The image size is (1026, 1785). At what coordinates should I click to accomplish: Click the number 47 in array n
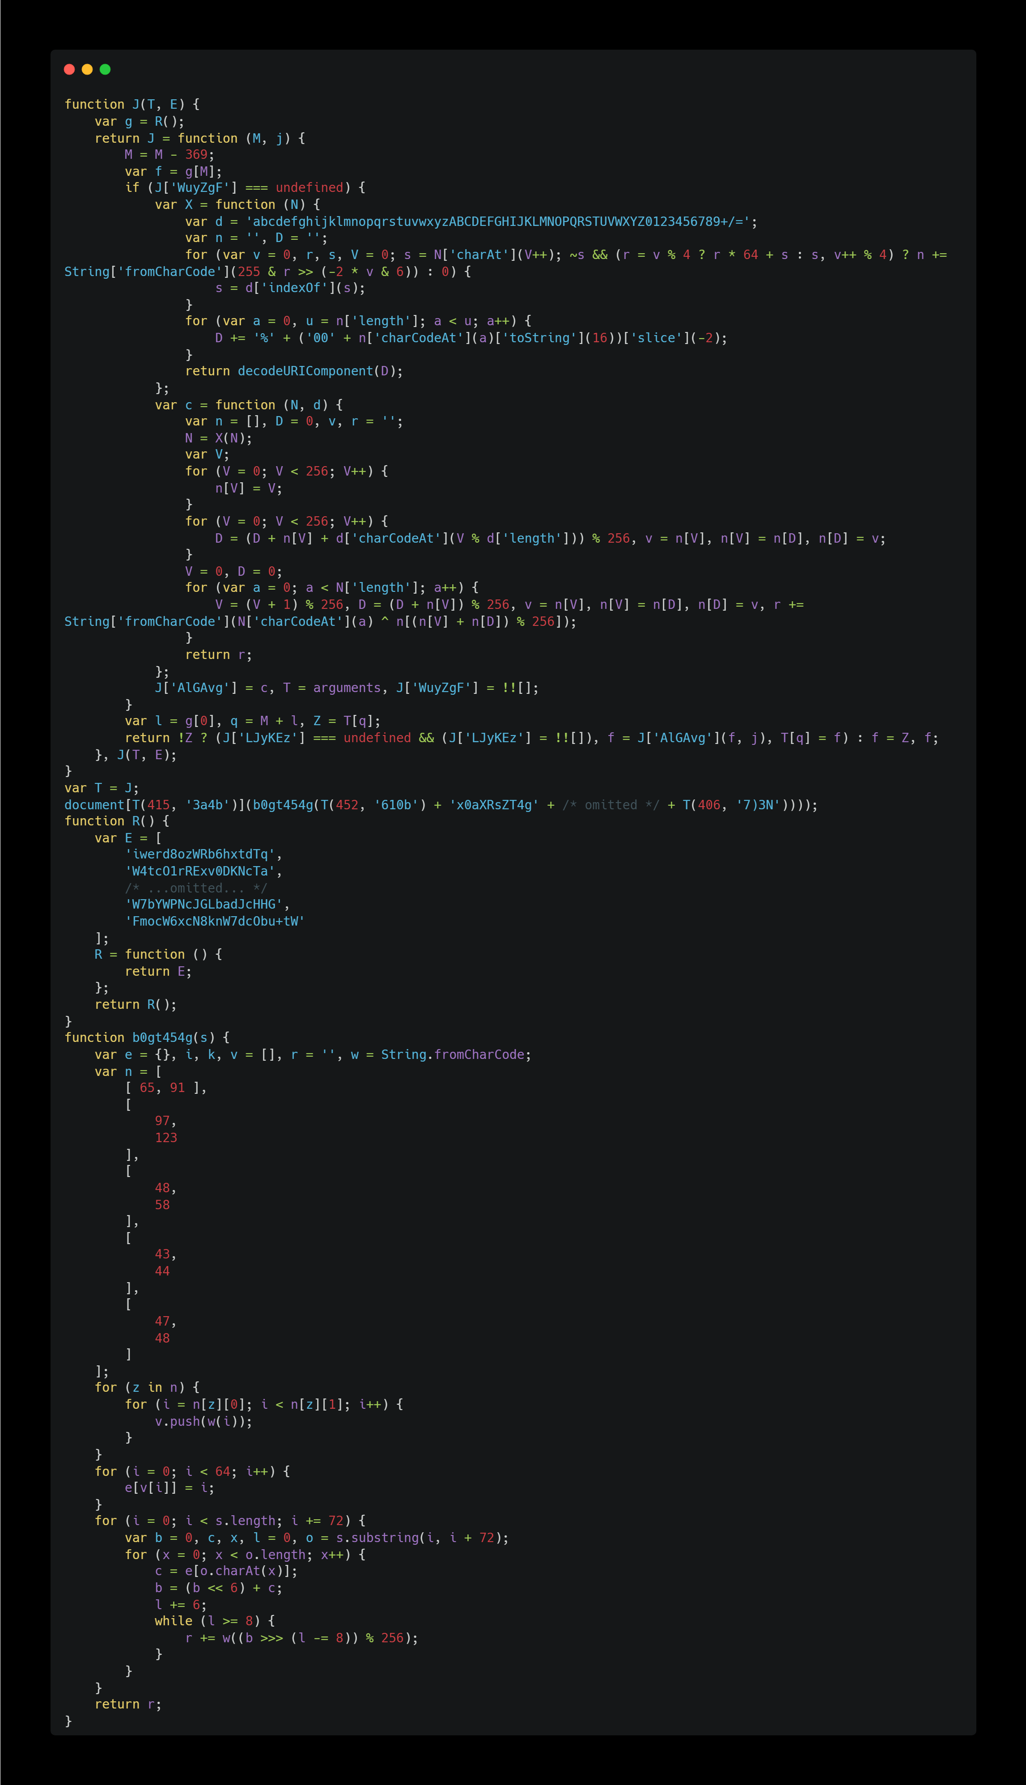pyautogui.click(x=162, y=1321)
